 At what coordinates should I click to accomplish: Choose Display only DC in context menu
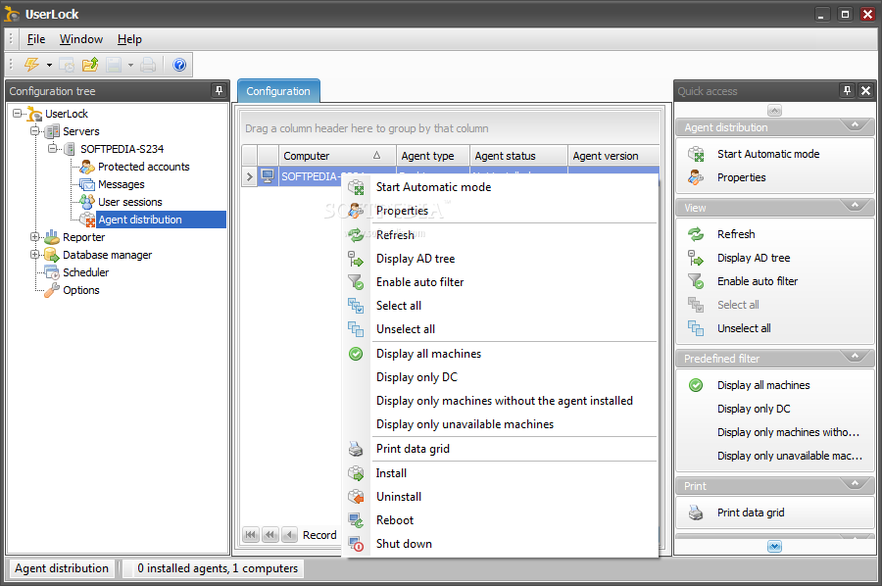click(500, 377)
